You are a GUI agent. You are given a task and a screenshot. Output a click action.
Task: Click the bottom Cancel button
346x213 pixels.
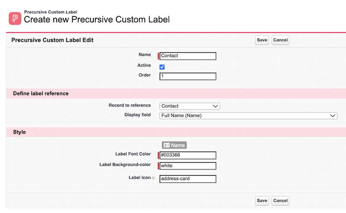(280, 200)
